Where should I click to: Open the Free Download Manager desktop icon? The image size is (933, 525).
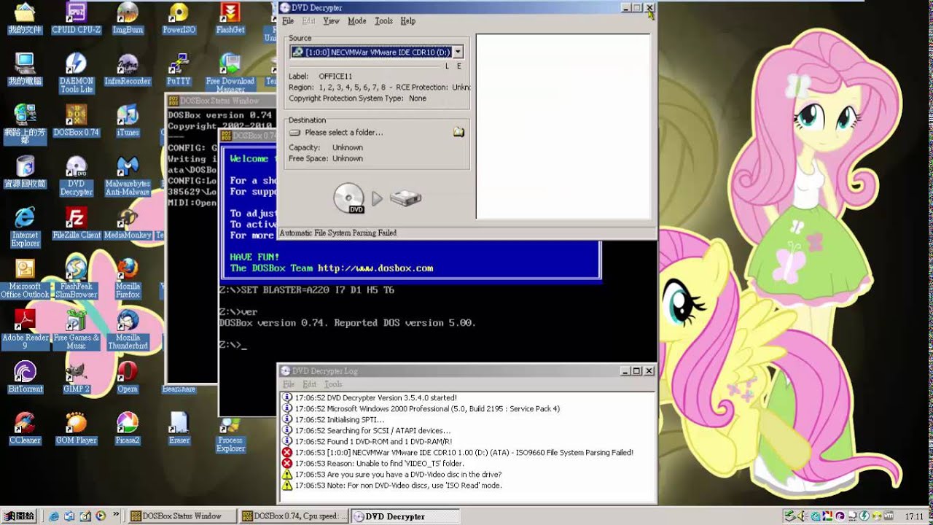coord(230,73)
